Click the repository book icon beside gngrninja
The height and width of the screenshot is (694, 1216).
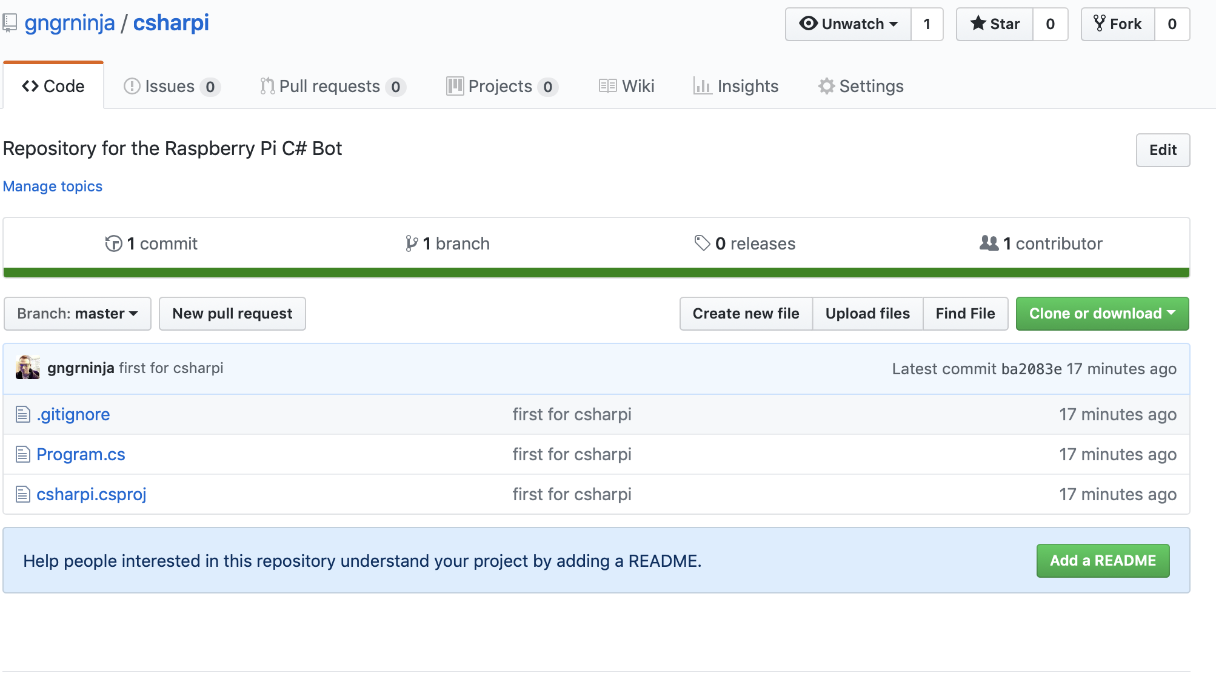10,23
